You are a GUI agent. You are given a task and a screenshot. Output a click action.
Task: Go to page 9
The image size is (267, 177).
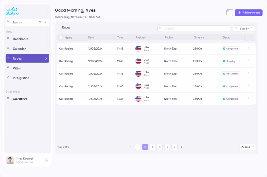pyautogui.click(x=174, y=147)
